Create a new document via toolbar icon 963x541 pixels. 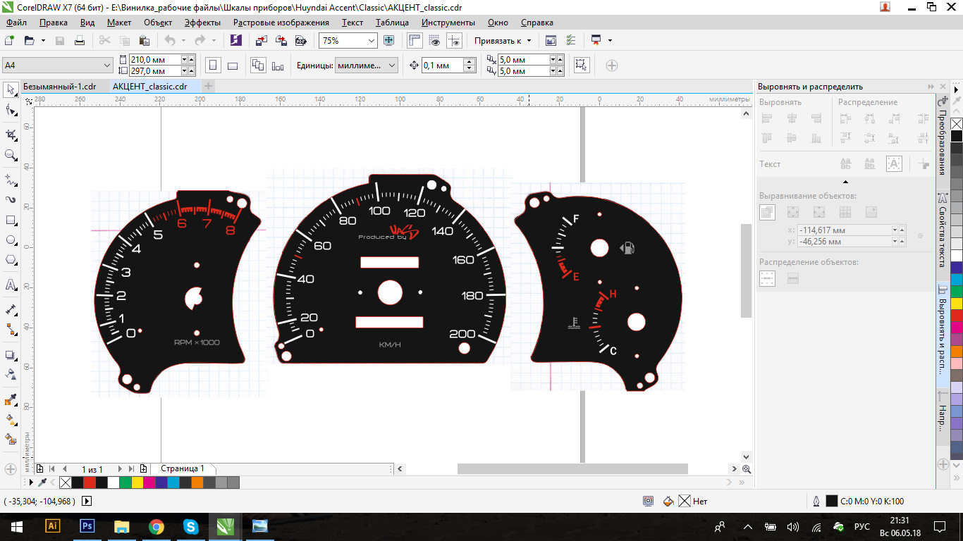[10, 41]
